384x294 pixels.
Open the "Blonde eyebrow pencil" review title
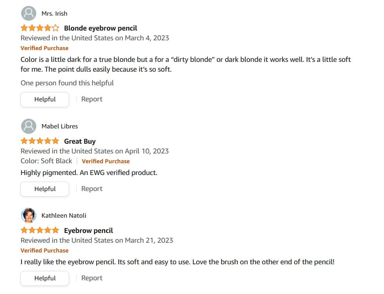point(100,28)
